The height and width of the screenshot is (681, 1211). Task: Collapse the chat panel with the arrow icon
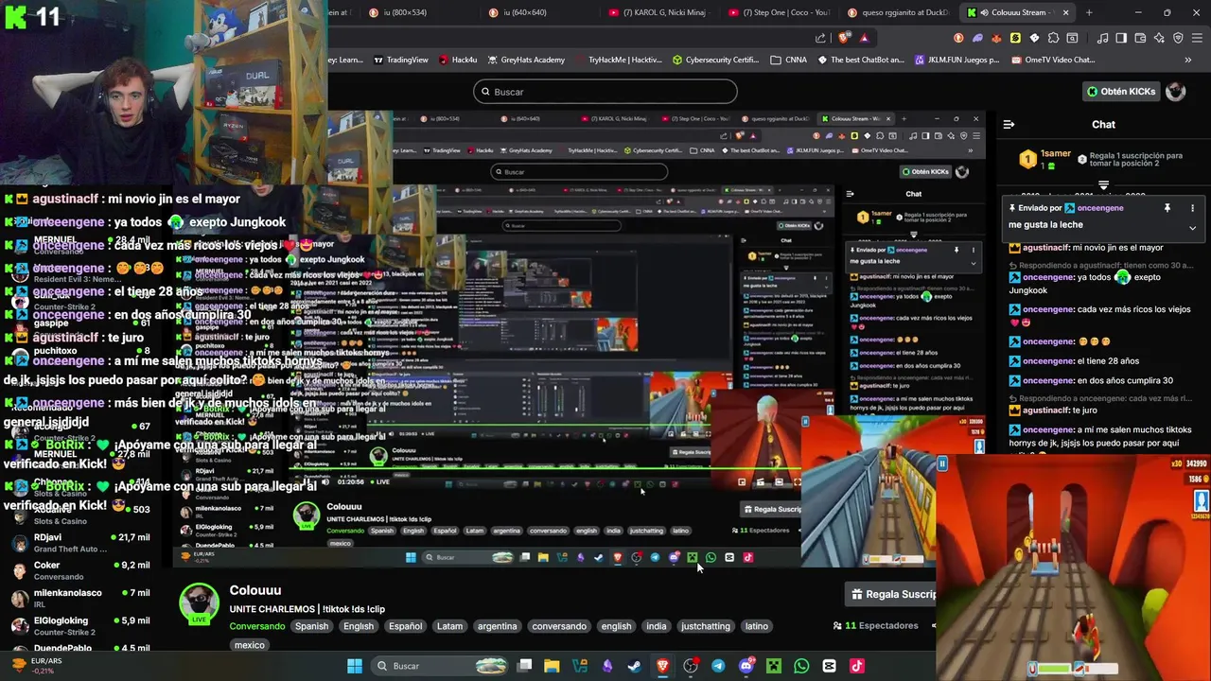click(x=1009, y=124)
